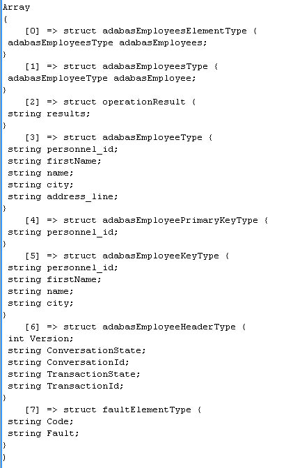The width and height of the screenshot is (286, 468).
Task: Click the faultElementType struct name
Action: tap(146, 410)
